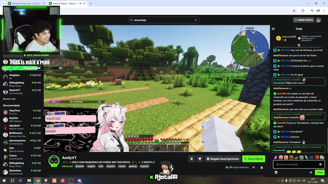Image resolution: width=328 pixels, height=184 pixels.
Task: Follow AmilyVT with the heart icon
Action: click(200, 159)
